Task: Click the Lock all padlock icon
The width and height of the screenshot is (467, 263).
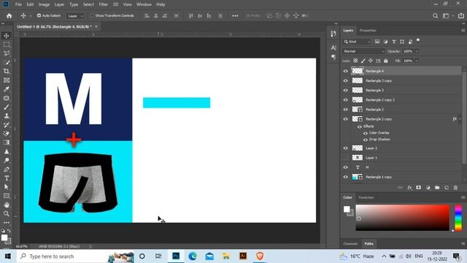Action: [x=386, y=61]
